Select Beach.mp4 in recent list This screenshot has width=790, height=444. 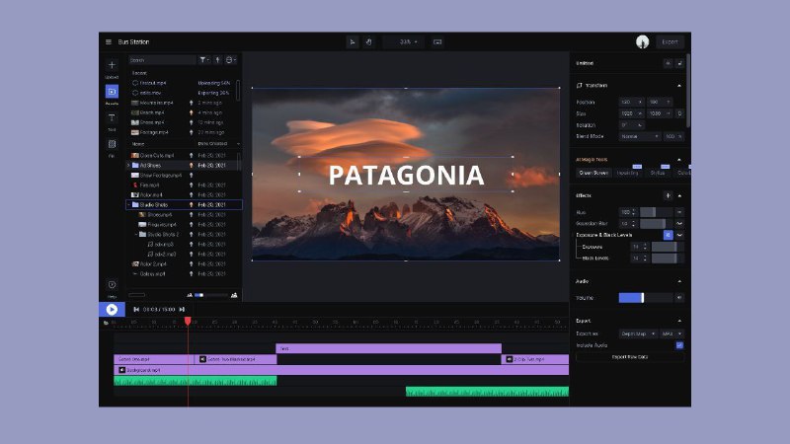pos(152,112)
